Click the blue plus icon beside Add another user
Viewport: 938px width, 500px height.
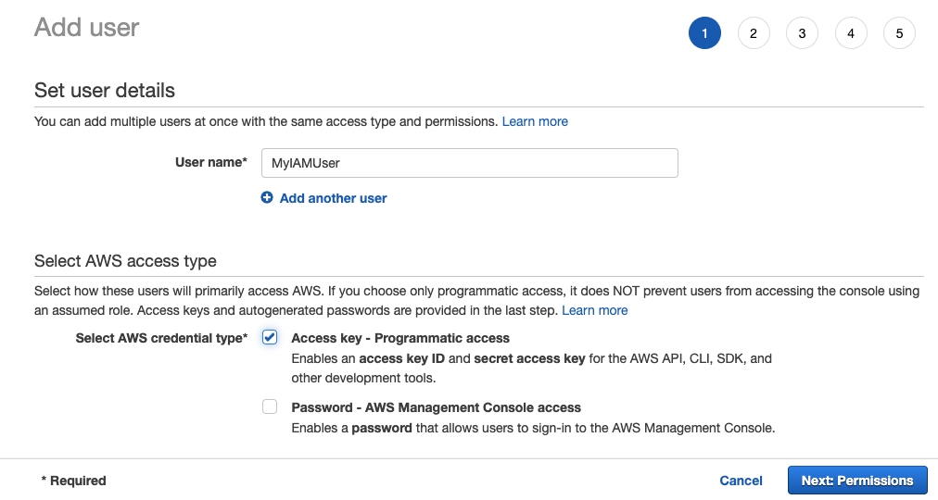pyautogui.click(x=267, y=198)
